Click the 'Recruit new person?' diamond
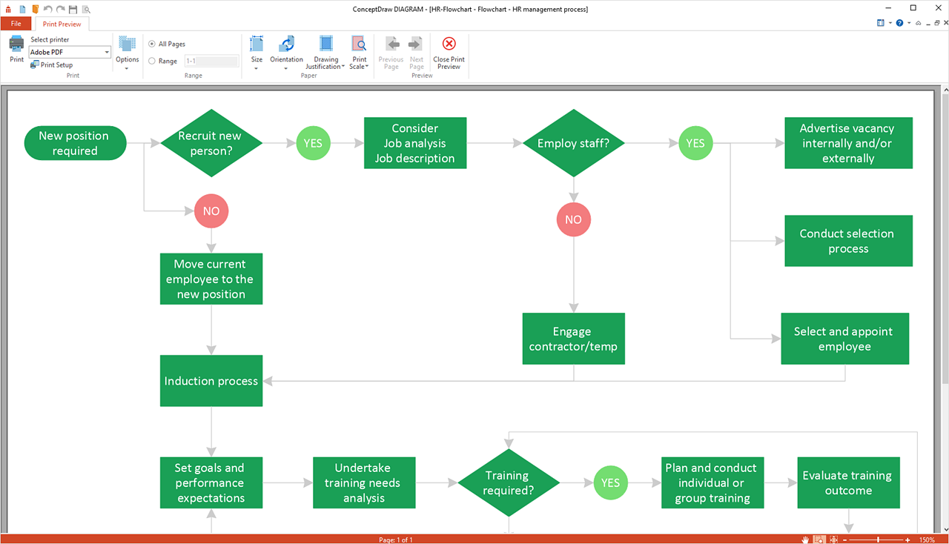 point(211,143)
